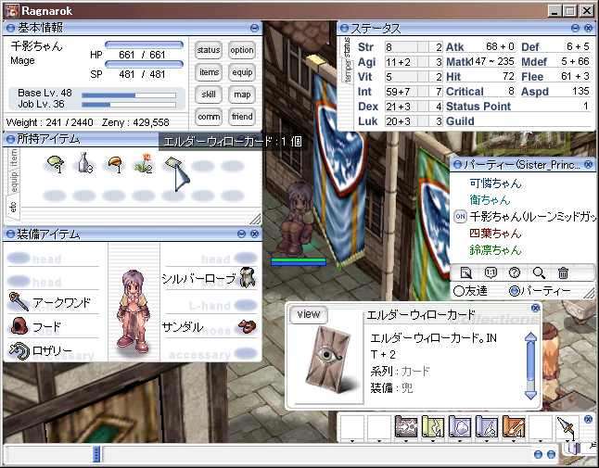Click the party 1:1 chat icon

pos(491,272)
